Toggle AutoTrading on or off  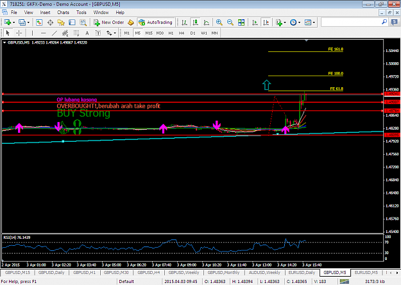click(x=156, y=22)
